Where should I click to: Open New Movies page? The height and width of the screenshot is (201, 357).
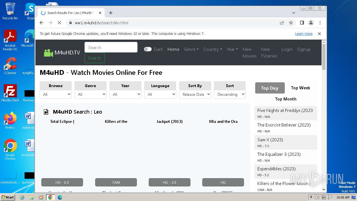249,52
